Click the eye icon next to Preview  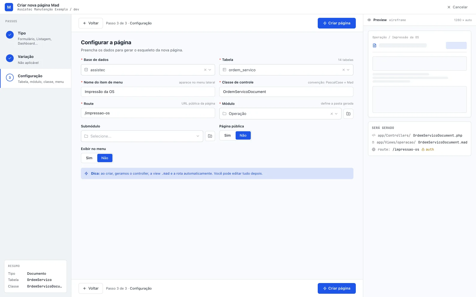[x=369, y=20]
